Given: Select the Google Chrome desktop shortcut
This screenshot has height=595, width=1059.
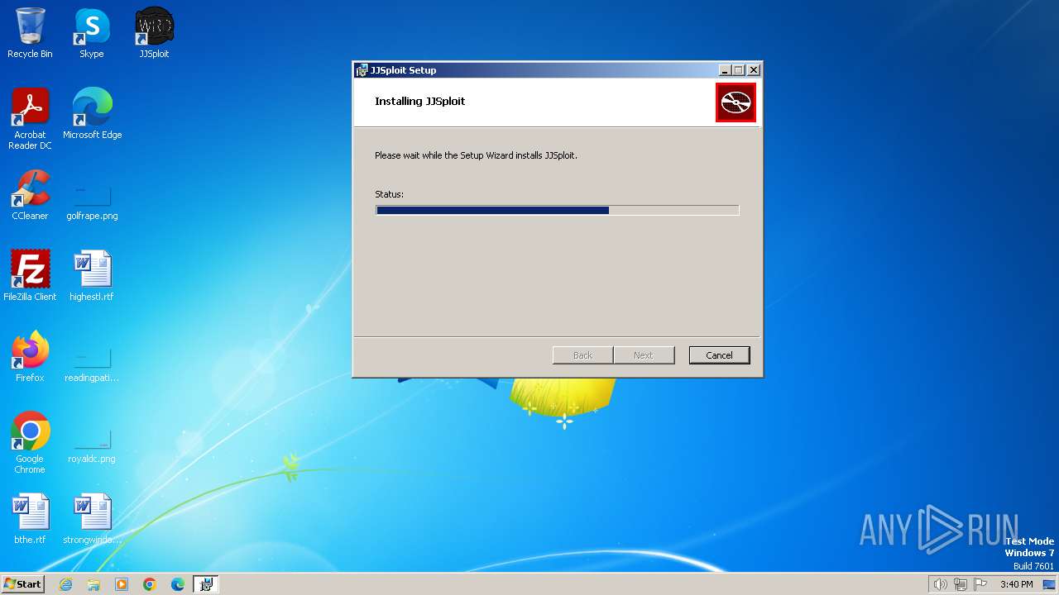Looking at the screenshot, I should click(30, 443).
